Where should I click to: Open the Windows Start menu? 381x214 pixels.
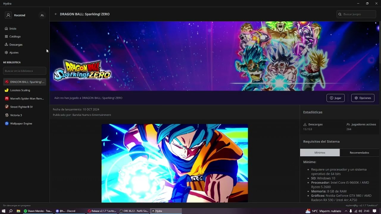point(4,211)
